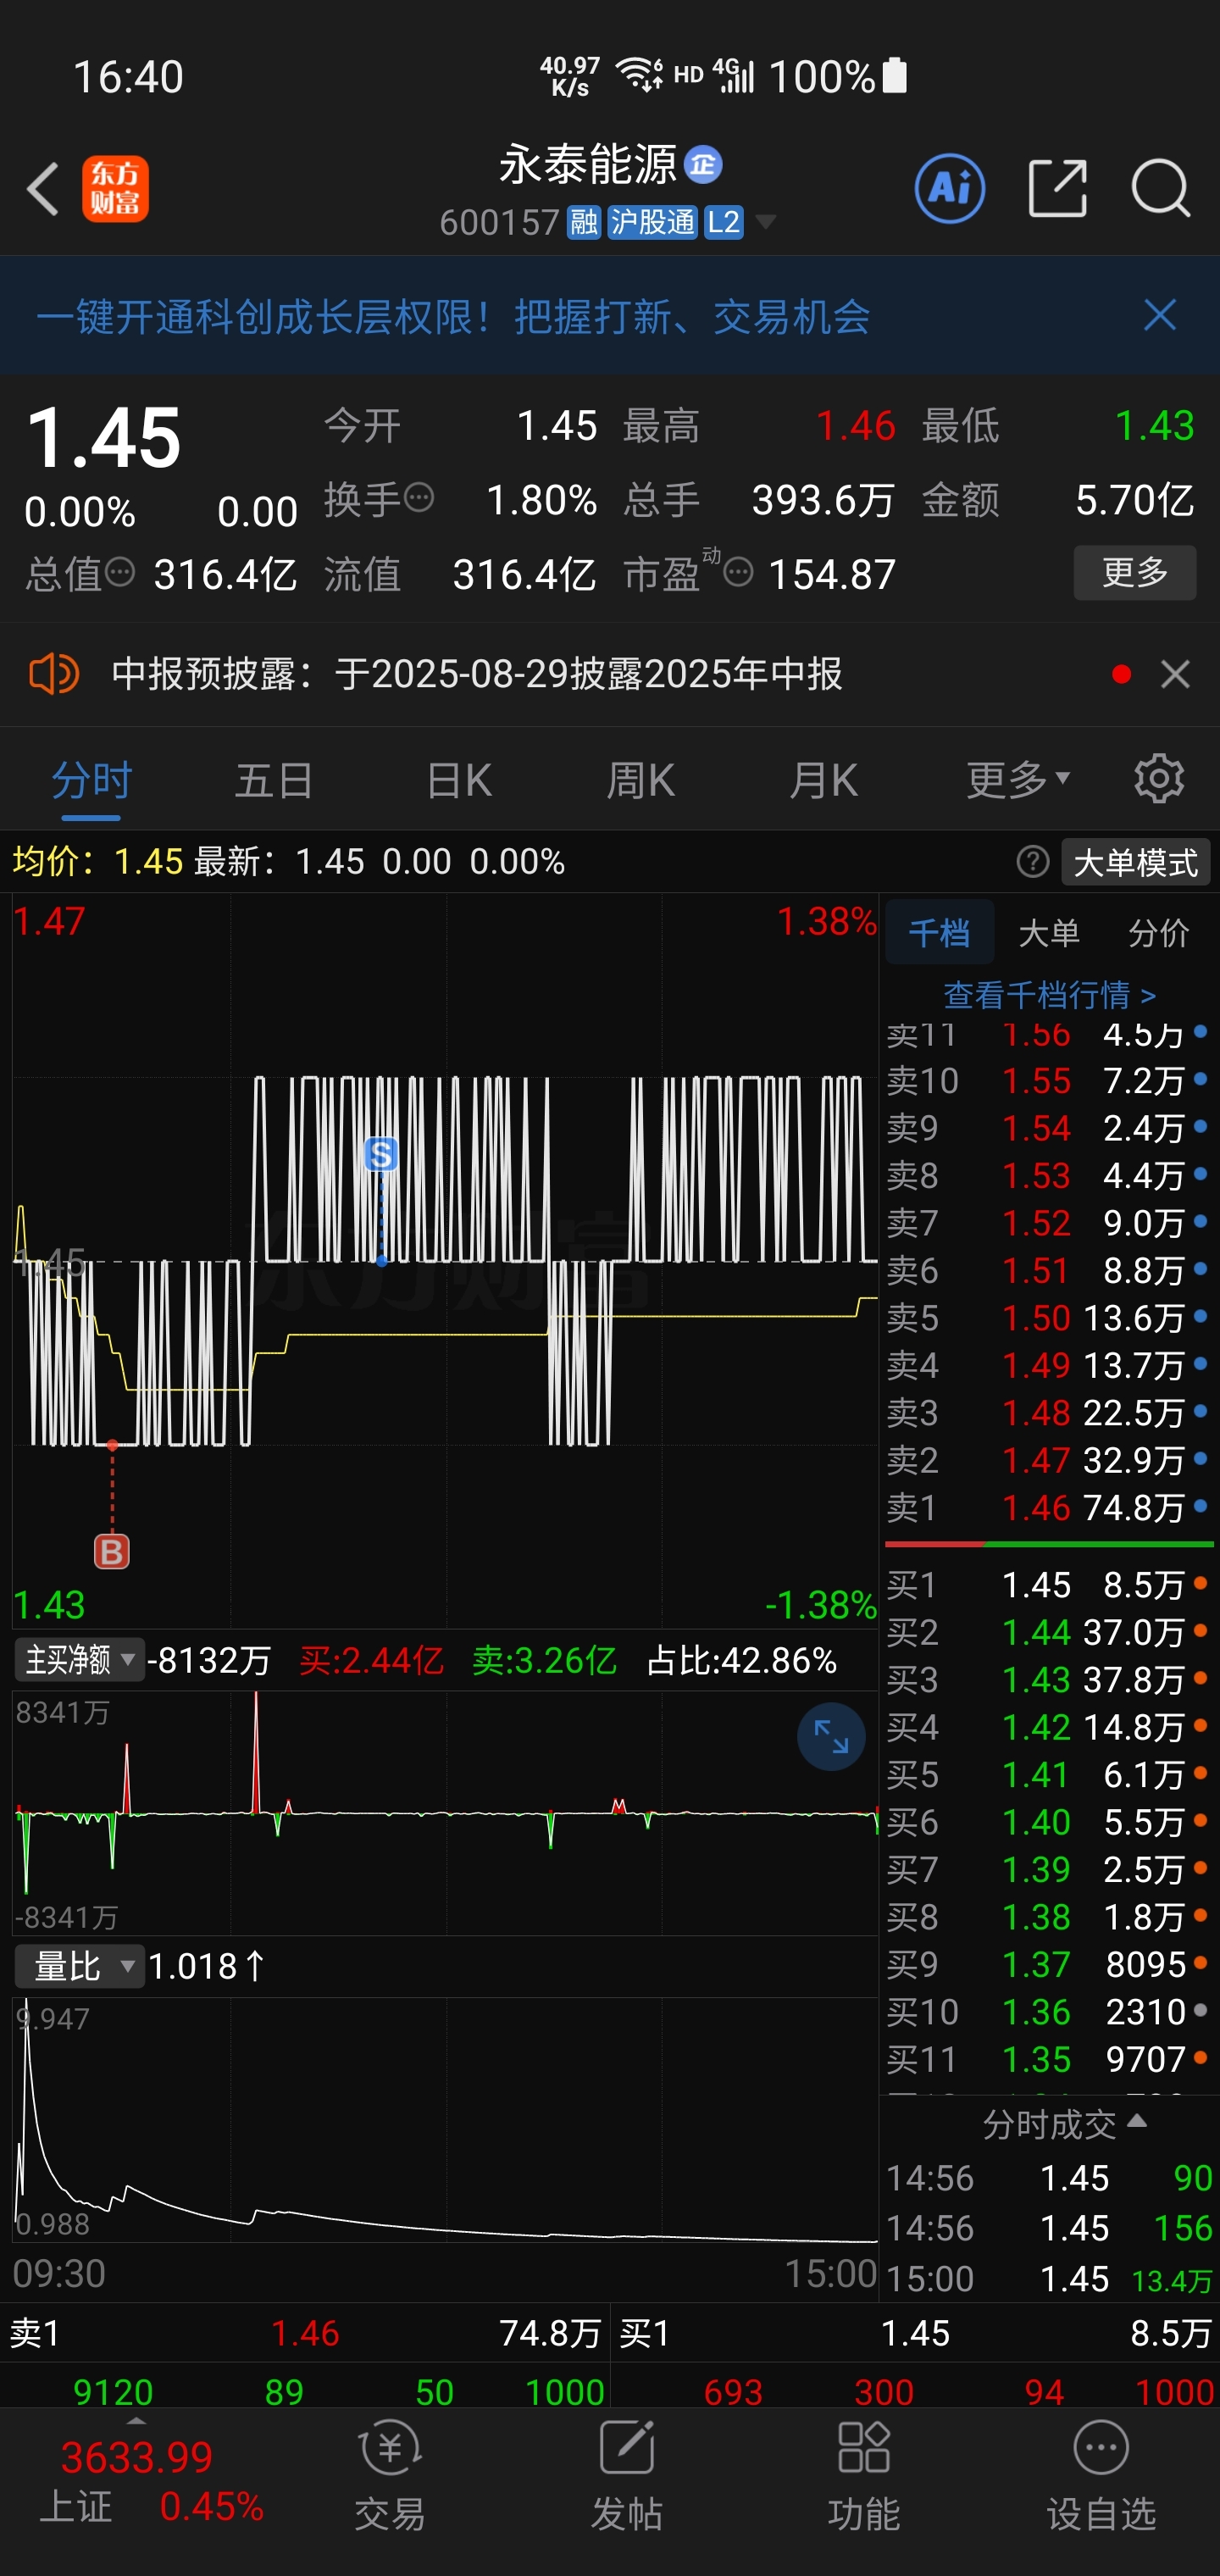This screenshot has height=2576, width=1220.
Task: Tap the 买卖 ratio bar above 买1
Action: pos(1049,1544)
